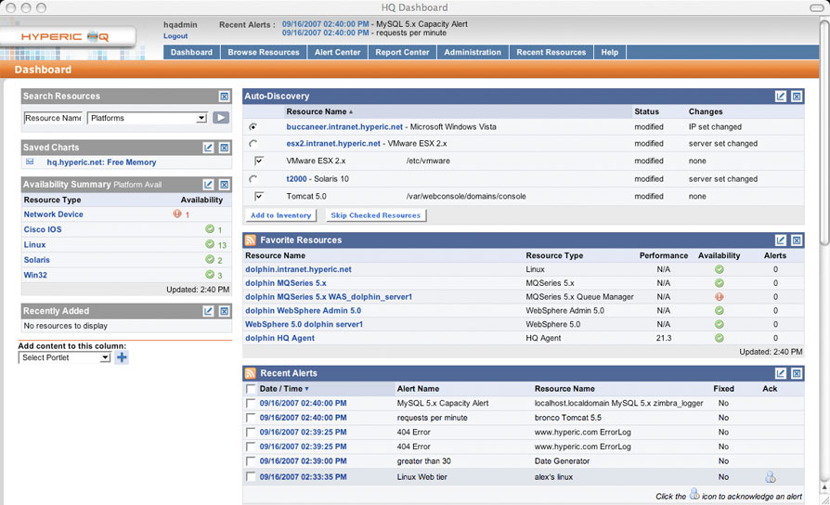Viewport: 830px width, 505px height.
Task: Open the Platforms resource type dropdown
Action: (148, 118)
